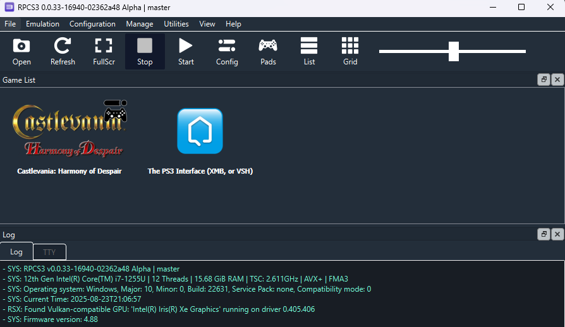Switch to the Log tab
Screen dimensions: 565x327
16,252
